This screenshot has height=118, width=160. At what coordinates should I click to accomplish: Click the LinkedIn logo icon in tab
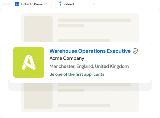17,4
